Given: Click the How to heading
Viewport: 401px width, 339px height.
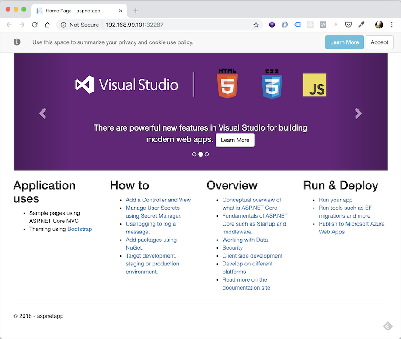Looking at the screenshot, I should pos(129,185).
